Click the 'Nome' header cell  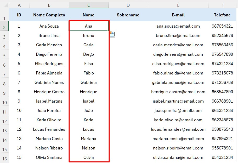(89, 15)
